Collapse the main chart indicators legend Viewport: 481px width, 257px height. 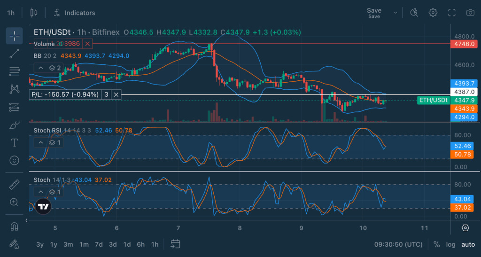[41, 68]
